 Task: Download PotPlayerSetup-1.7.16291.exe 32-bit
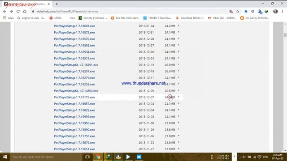tap(74, 71)
